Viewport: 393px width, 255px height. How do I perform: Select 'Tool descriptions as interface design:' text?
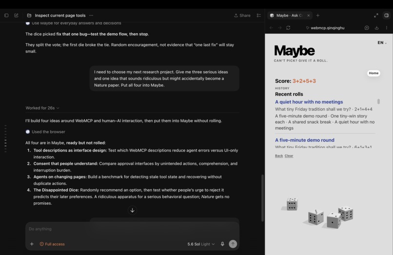point(70,150)
